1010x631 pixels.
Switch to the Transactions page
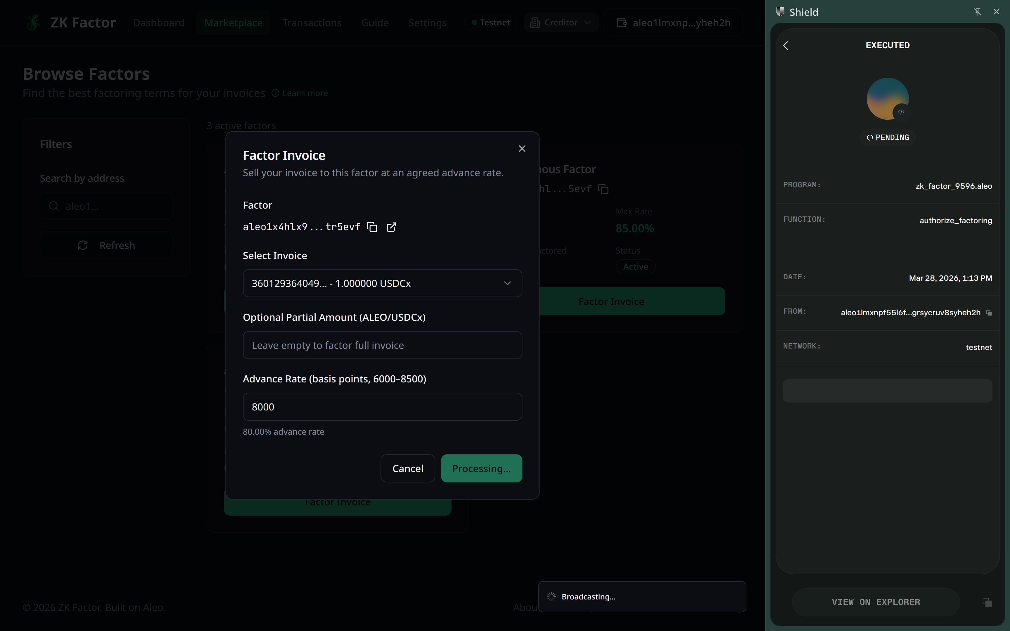312,22
